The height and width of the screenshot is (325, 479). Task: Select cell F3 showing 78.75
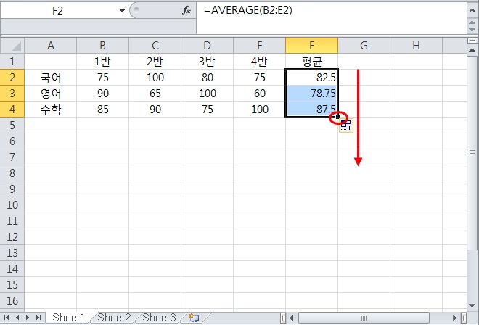(312, 93)
